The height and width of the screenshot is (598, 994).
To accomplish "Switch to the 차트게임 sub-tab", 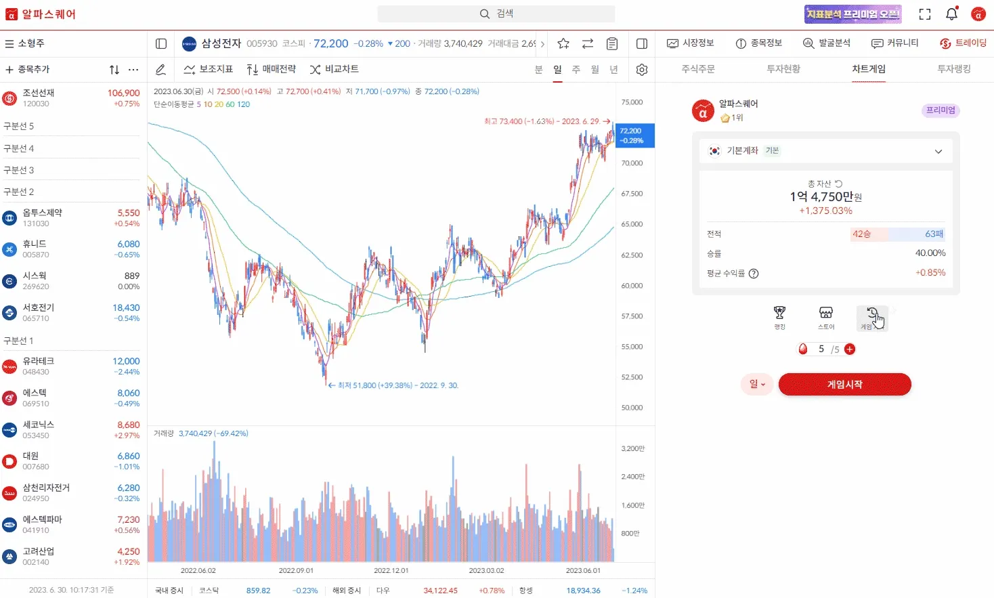I will coord(869,69).
